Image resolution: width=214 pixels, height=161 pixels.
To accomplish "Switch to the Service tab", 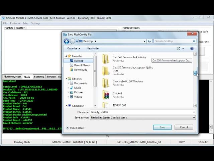I will (51, 77).
